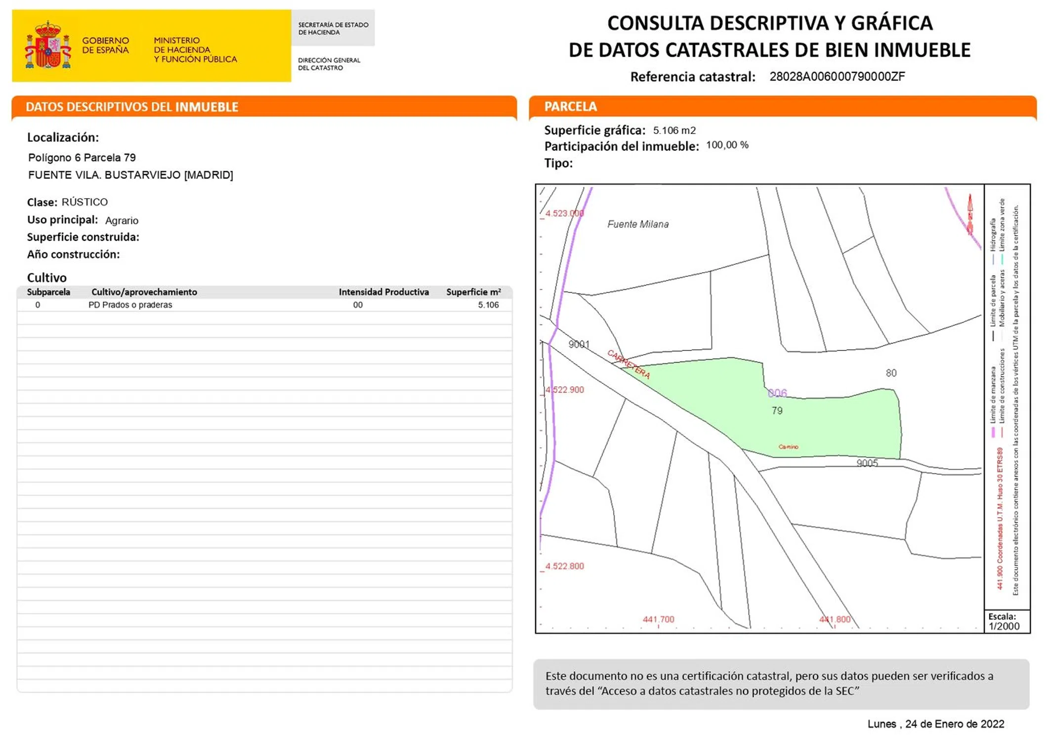Click the Intensidad Productiva column header
Viewport: 1050px width, 741px height.
pos(383,292)
